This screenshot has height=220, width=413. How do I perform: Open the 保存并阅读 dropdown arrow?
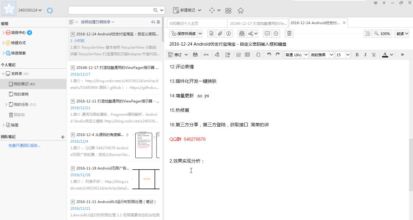click(200, 34)
